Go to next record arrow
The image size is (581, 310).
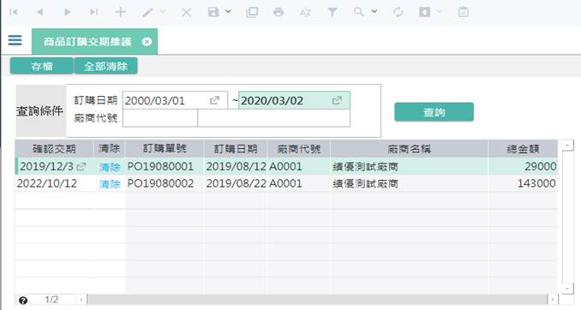67,12
